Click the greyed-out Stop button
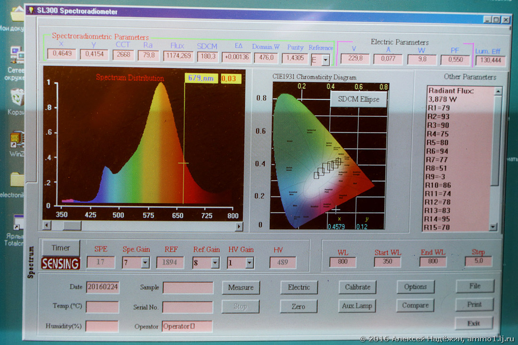 point(240,307)
